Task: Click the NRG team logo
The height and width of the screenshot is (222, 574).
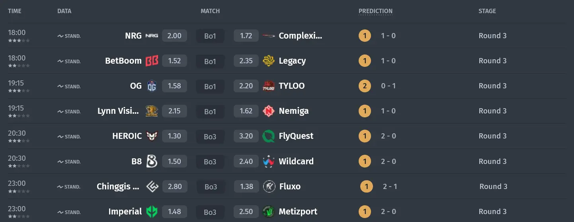Action: 152,36
